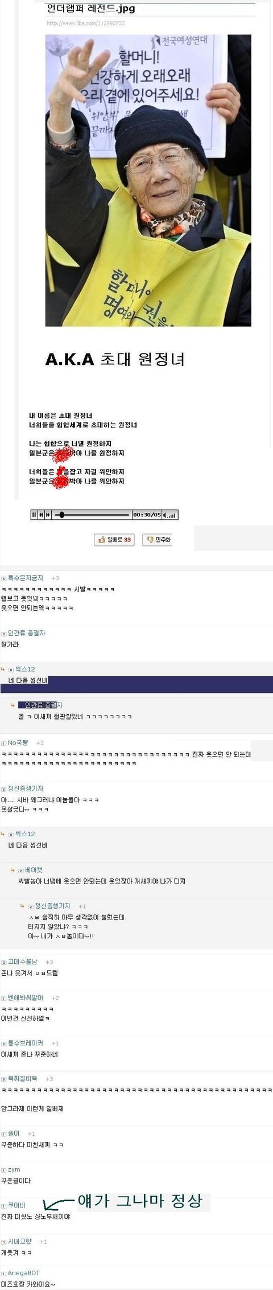Click the rewind button in the audio player
The height and width of the screenshot is (1290, 273).
tap(41, 515)
